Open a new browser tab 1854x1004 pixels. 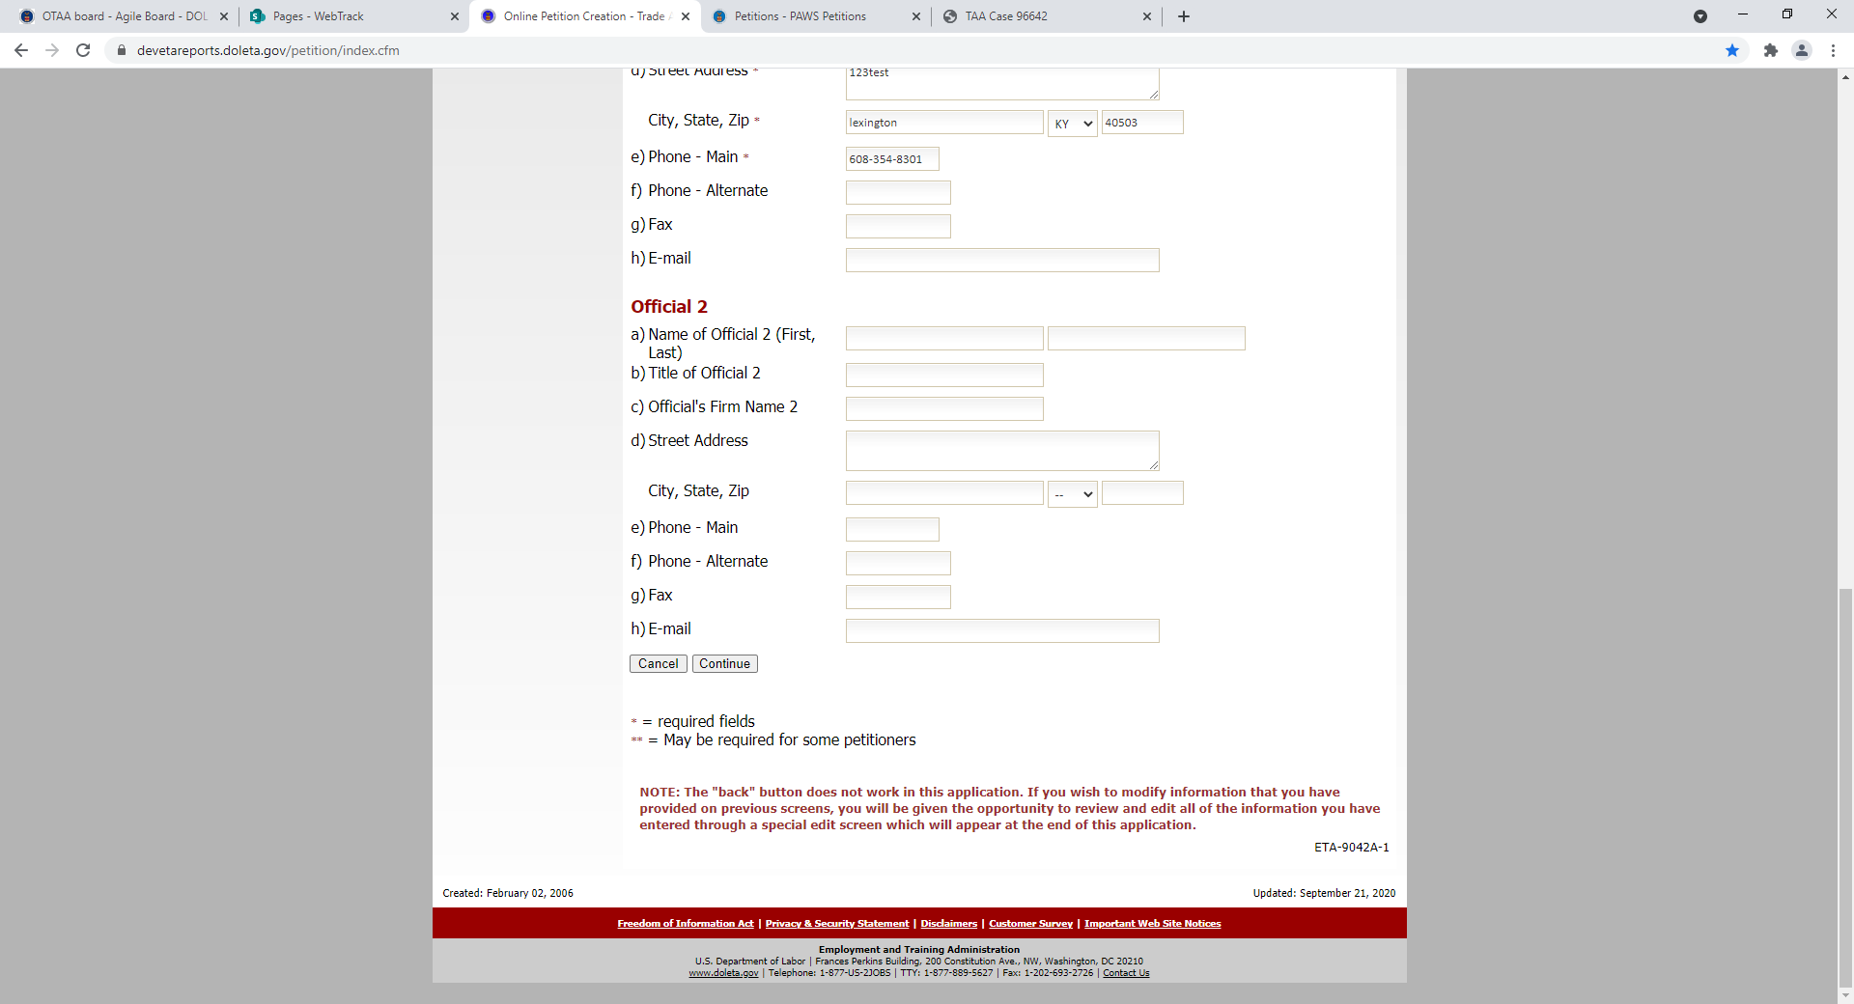pos(1184,16)
